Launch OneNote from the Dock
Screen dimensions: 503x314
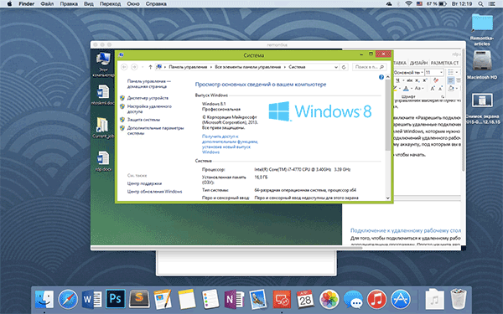pos(234,299)
